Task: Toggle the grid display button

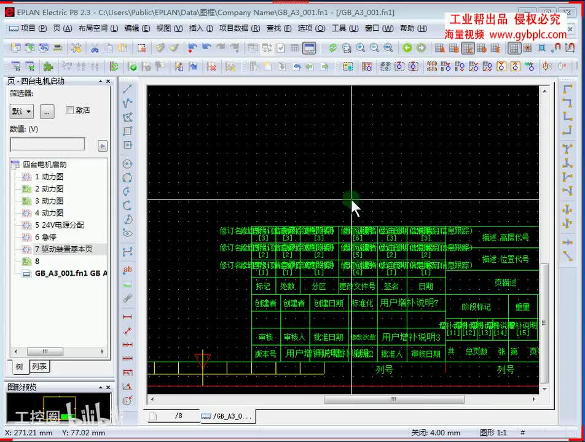Action: point(514,48)
